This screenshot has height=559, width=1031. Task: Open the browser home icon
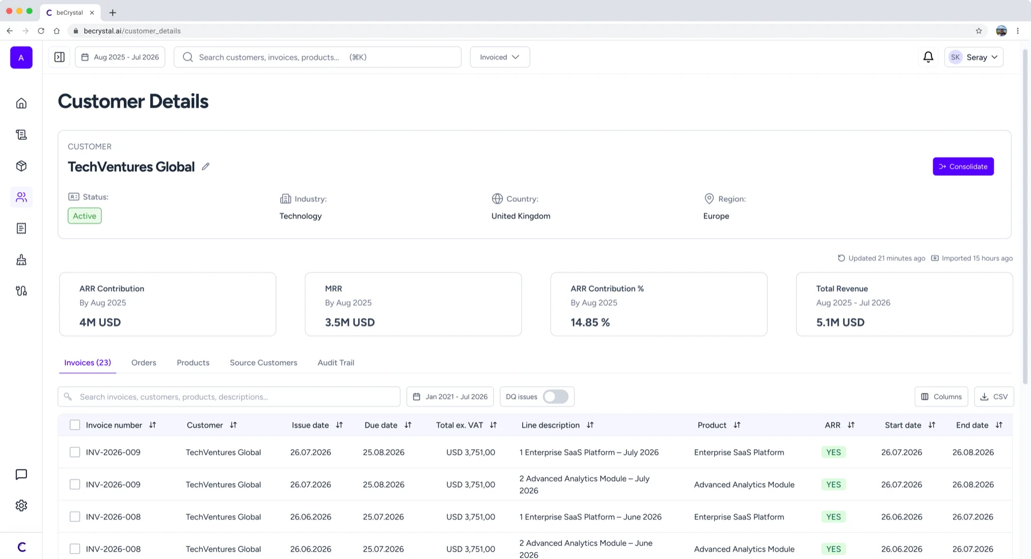pos(57,31)
